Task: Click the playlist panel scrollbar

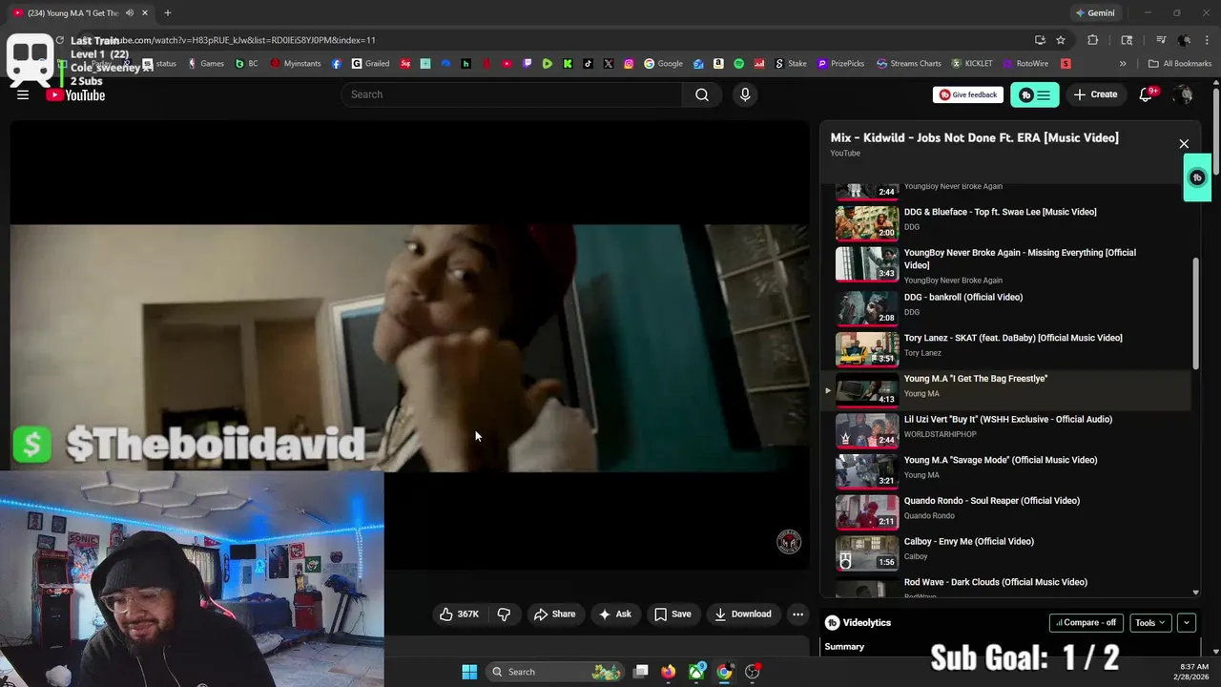Action: click(x=1196, y=314)
